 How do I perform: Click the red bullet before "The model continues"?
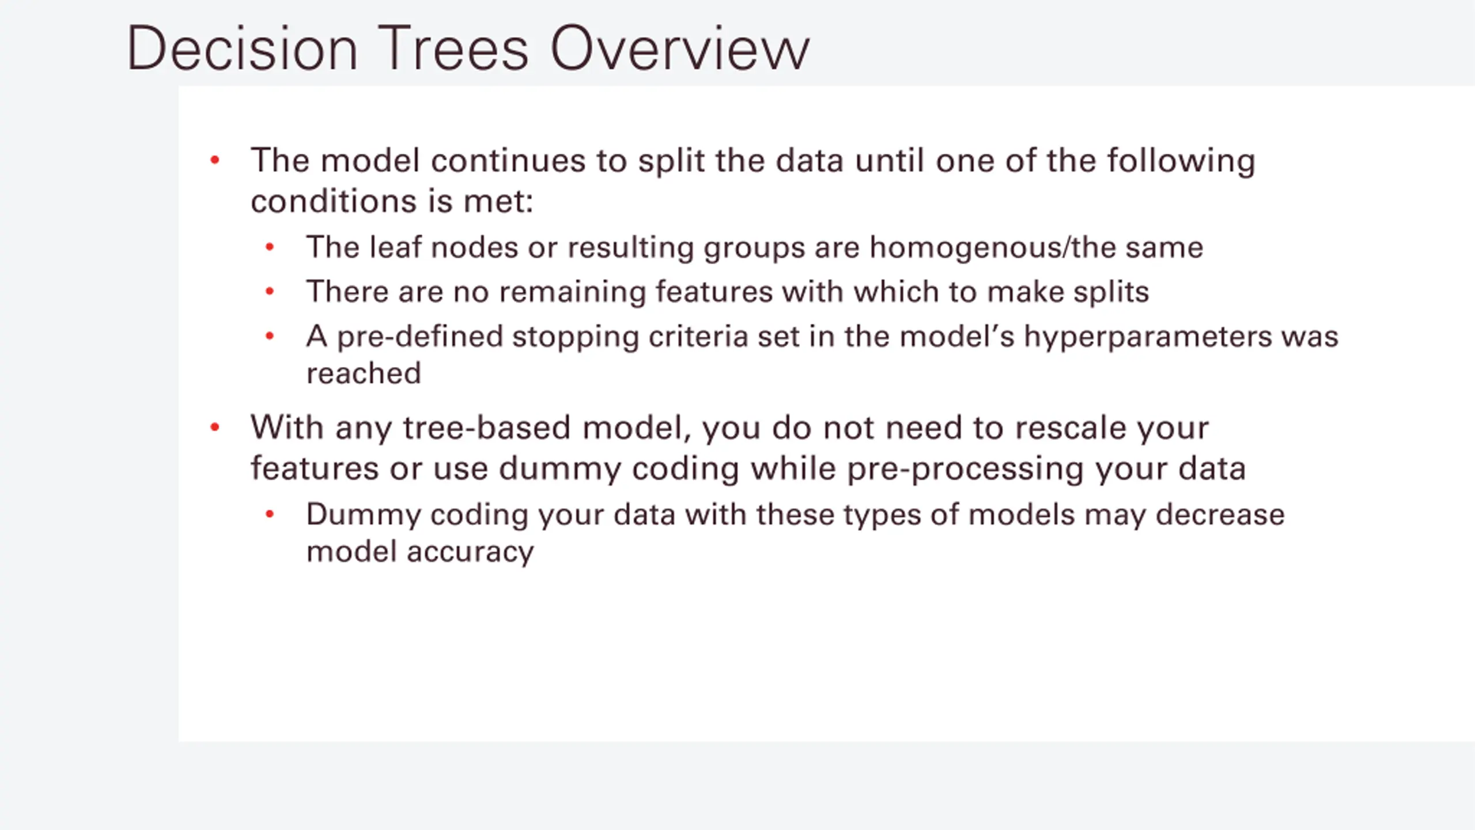coord(215,160)
